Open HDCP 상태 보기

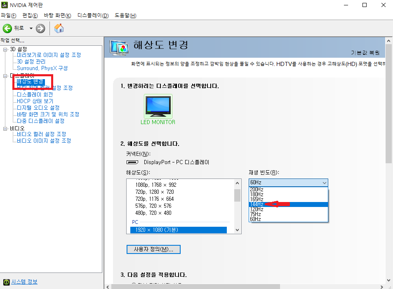[35, 101]
